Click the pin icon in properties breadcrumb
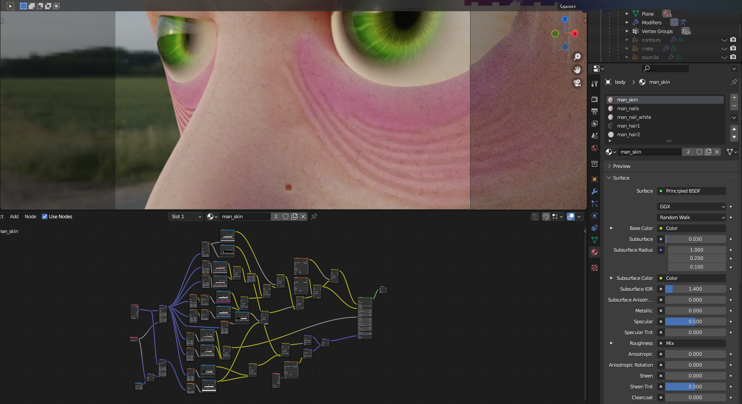The height and width of the screenshot is (404, 742). pyautogui.click(x=734, y=82)
